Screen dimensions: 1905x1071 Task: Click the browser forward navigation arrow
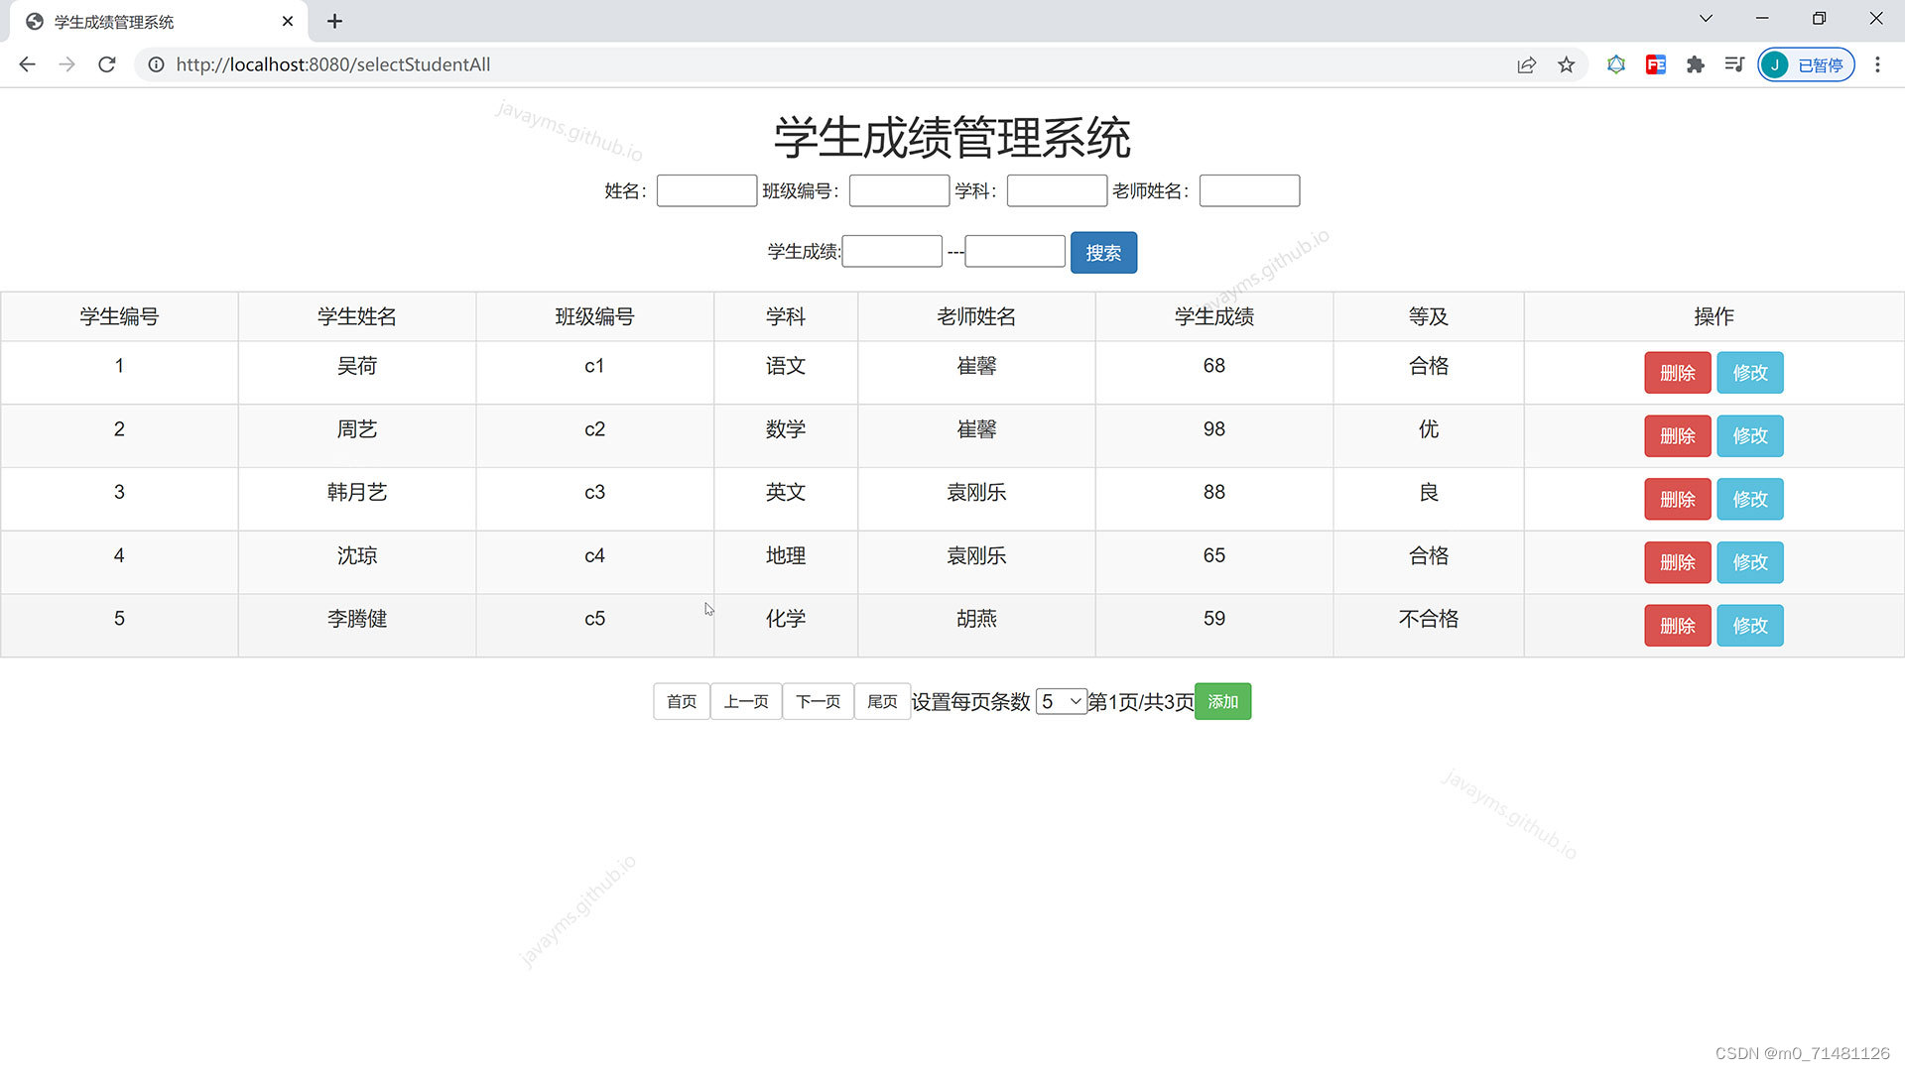[66, 64]
